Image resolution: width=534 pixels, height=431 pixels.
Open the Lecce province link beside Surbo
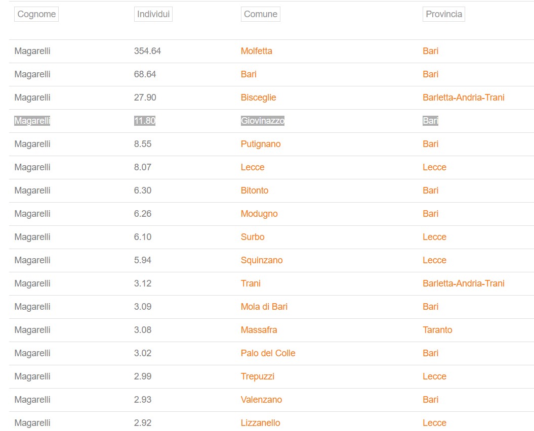[x=434, y=237]
